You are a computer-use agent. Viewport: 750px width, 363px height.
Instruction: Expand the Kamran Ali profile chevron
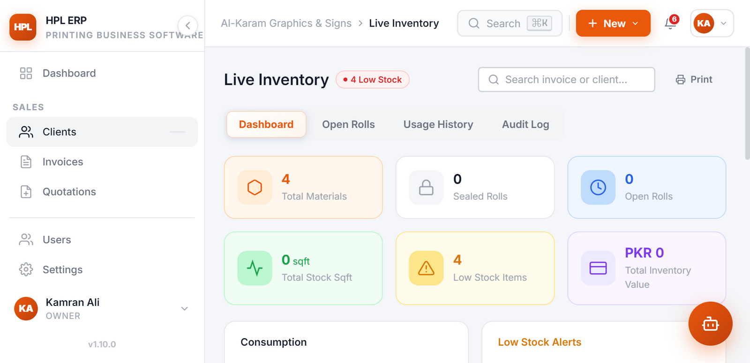click(x=185, y=309)
